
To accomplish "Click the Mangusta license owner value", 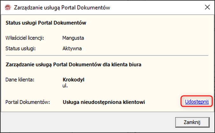I will point(73,38).
